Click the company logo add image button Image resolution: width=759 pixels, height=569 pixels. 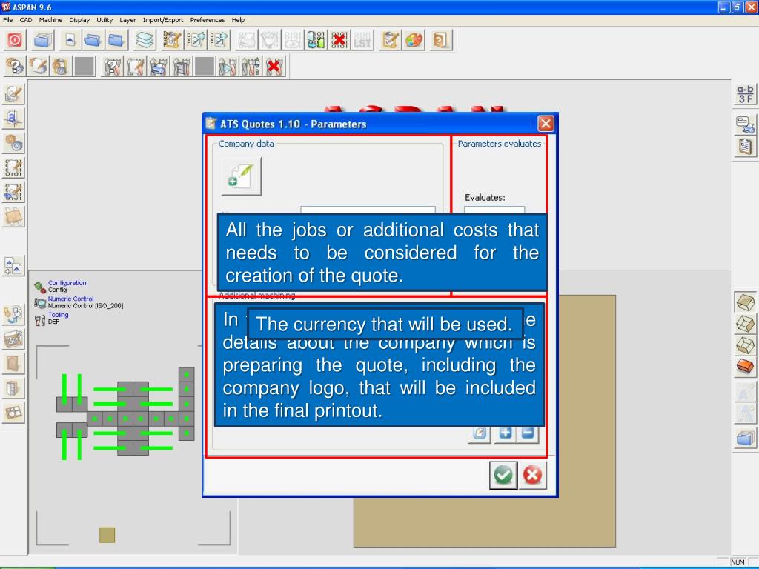point(241,176)
